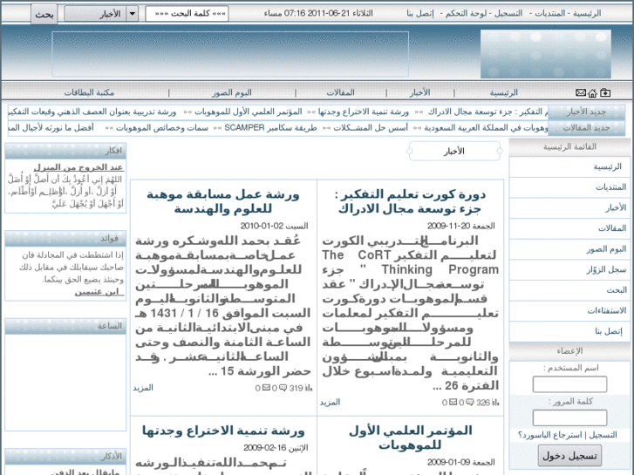Image resolution: width=634 pixels, height=475 pixels.
Task: Open التسجيل link below the password field
Action: [x=603, y=435]
